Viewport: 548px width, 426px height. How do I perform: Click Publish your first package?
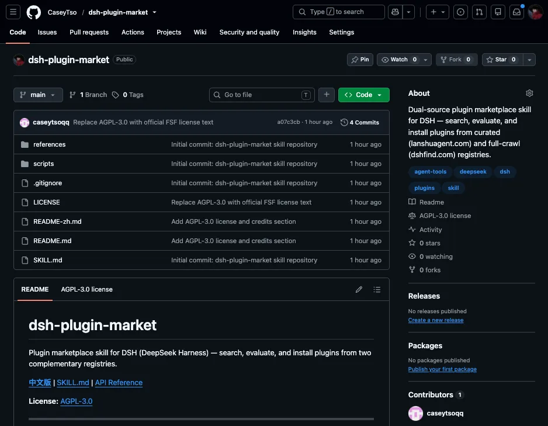coord(442,369)
